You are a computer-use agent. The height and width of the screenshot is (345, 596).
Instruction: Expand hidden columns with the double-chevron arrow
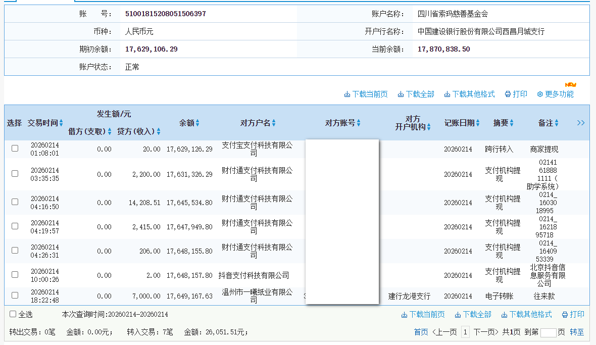coord(581,122)
